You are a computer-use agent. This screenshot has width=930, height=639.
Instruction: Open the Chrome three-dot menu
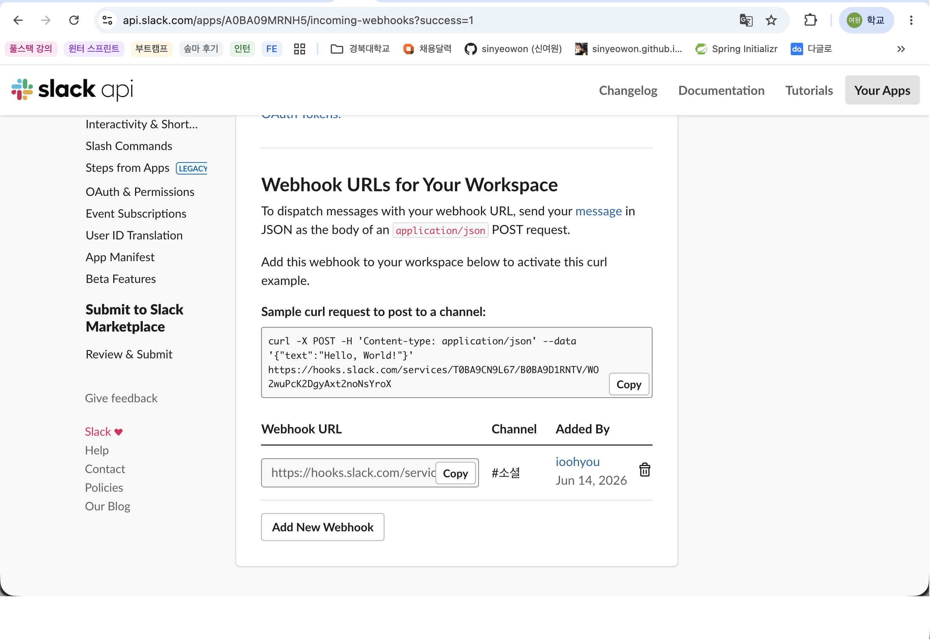pyautogui.click(x=911, y=20)
